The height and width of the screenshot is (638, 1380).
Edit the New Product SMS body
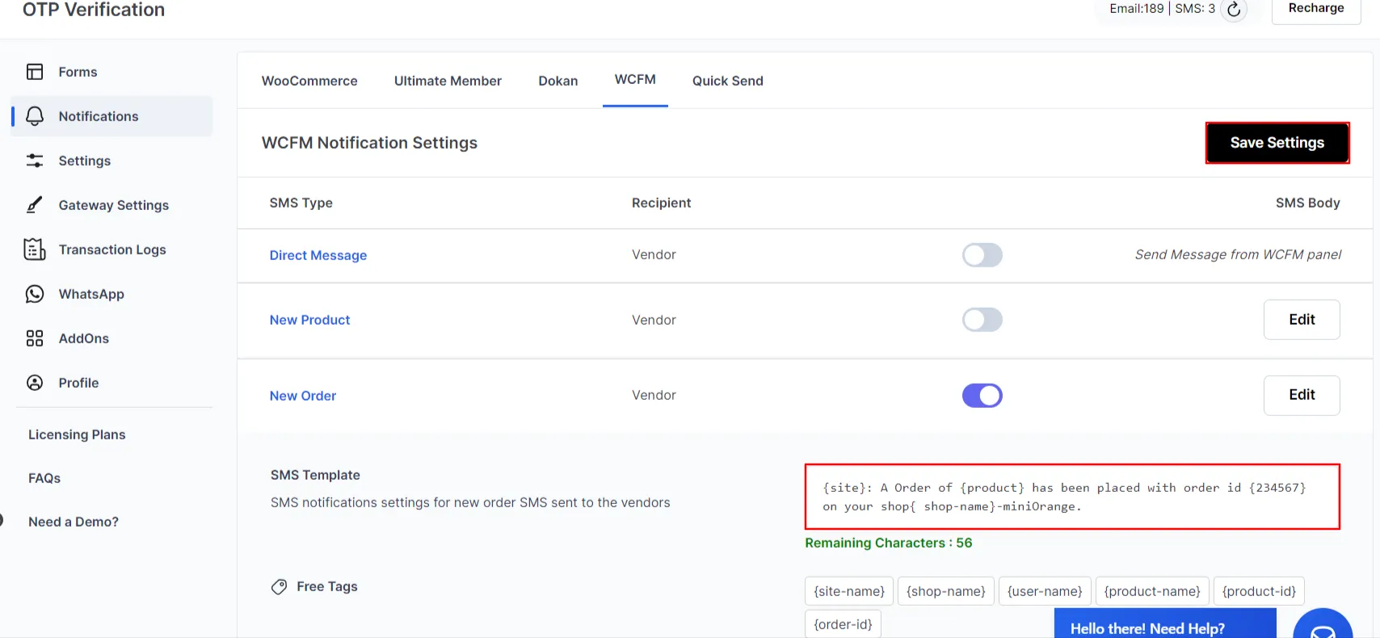coord(1302,320)
